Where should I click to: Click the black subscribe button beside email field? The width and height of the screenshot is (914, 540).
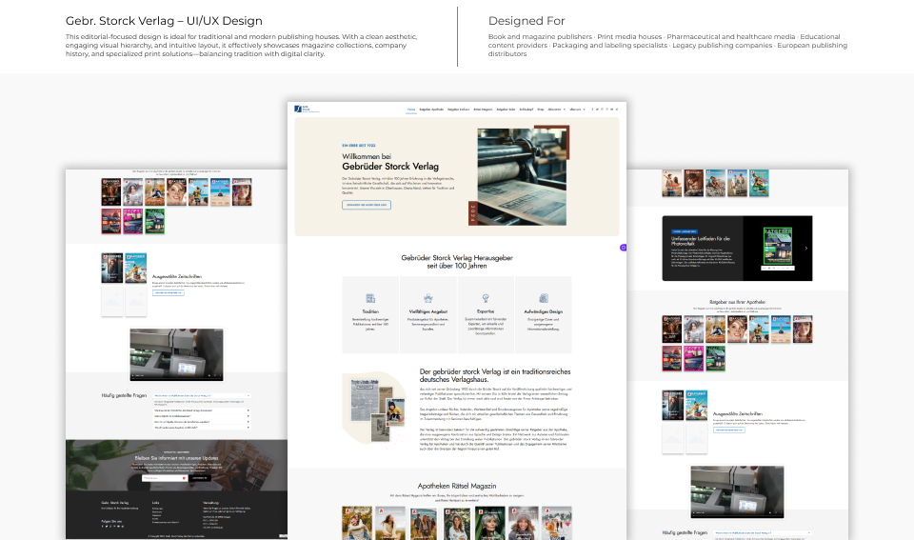click(200, 478)
